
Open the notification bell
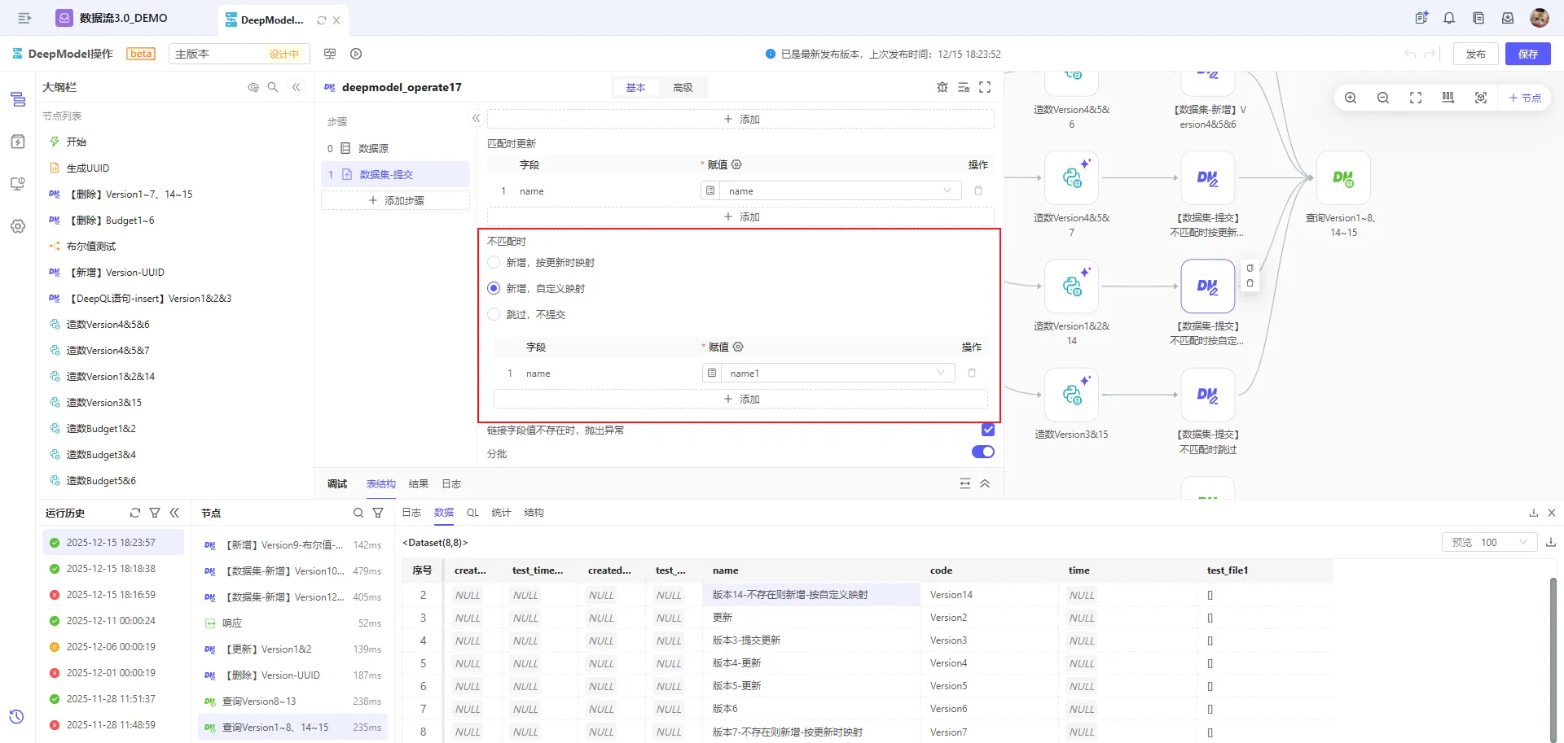[1449, 18]
